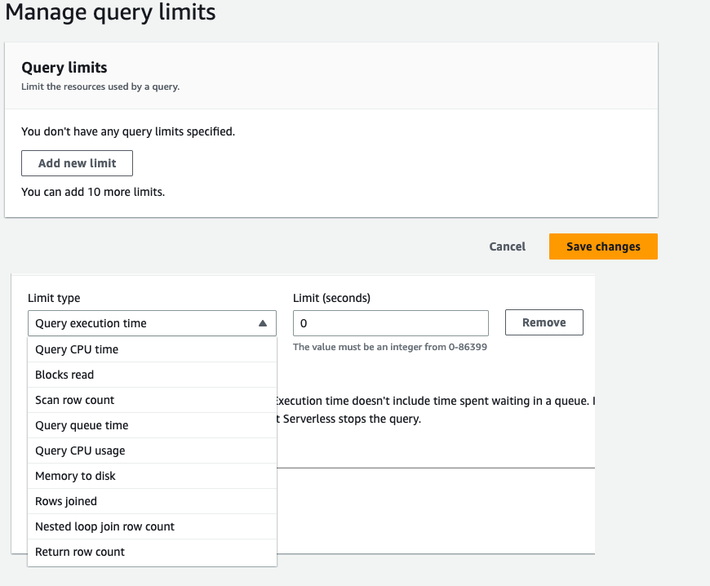Select Query CPU usage limit type
Viewport: 710px width, 586px height.
coord(79,450)
